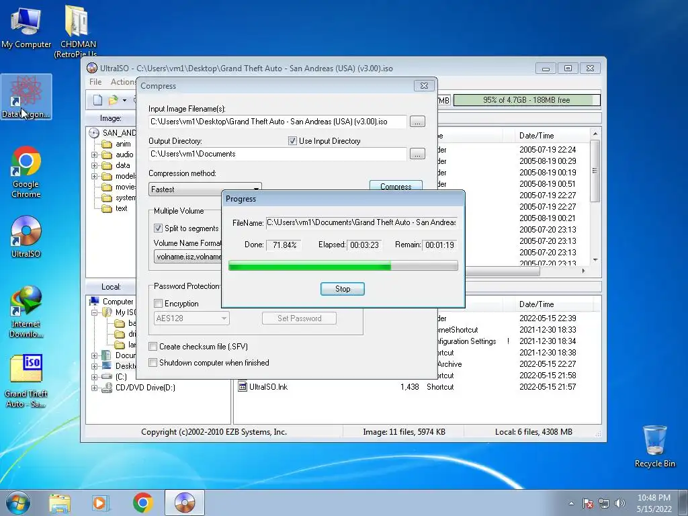Click the Compress button
Screen dimensions: 688x516
[x=396, y=185]
